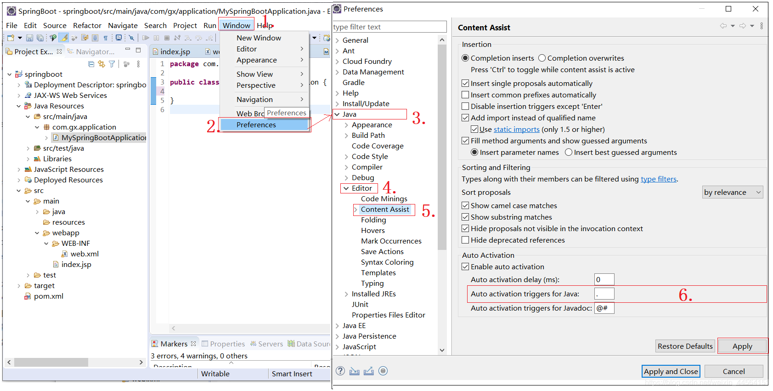Click the forward arrow in Content Assist header
Screen dimensions: 773x391
click(x=743, y=26)
